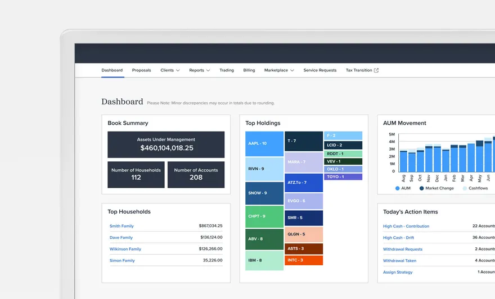Image resolution: width=495 pixels, height=299 pixels.
Task: Select the ABV - 8 holdings block
Action: pyautogui.click(x=264, y=239)
